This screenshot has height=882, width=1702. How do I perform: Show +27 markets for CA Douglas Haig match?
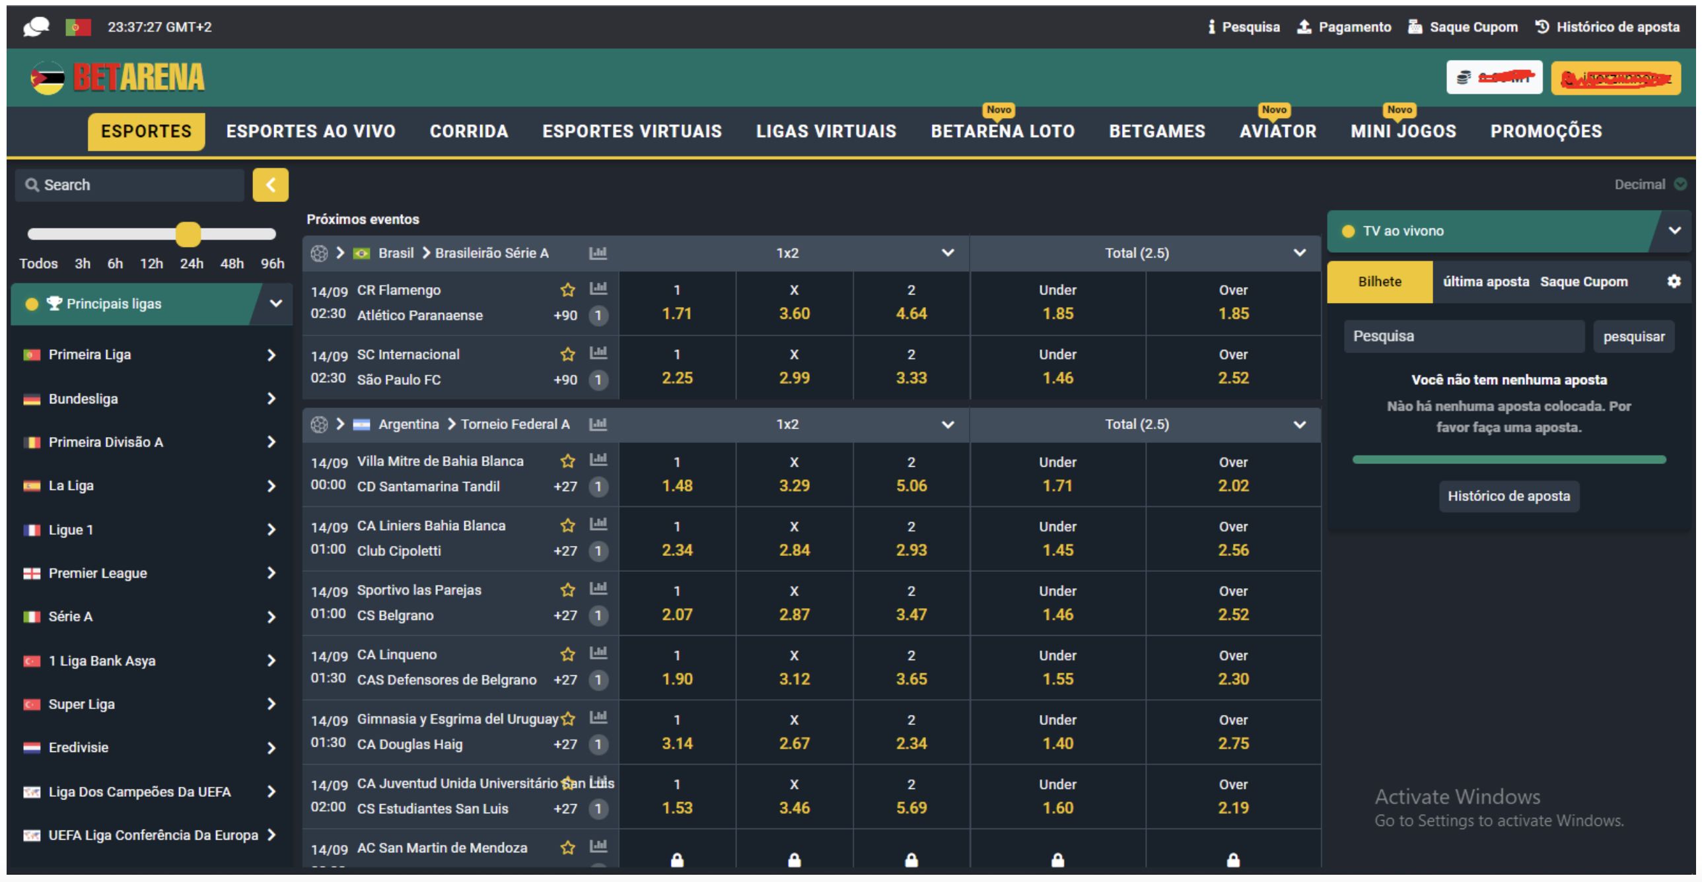(x=565, y=745)
